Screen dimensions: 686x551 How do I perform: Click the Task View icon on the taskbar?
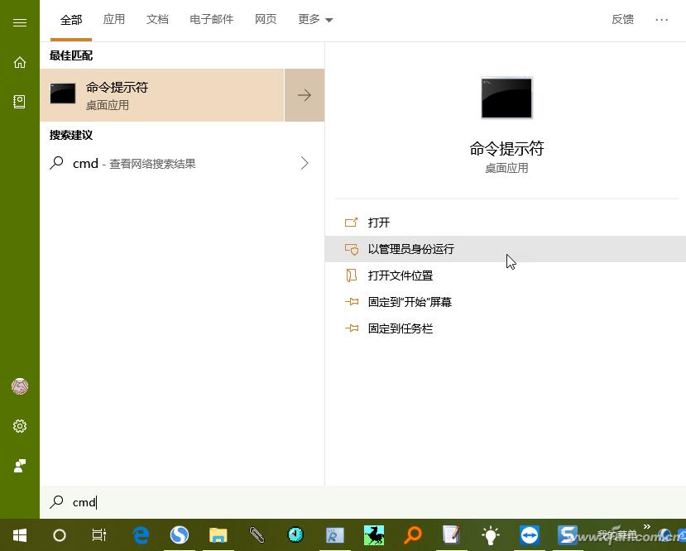pyautogui.click(x=98, y=535)
